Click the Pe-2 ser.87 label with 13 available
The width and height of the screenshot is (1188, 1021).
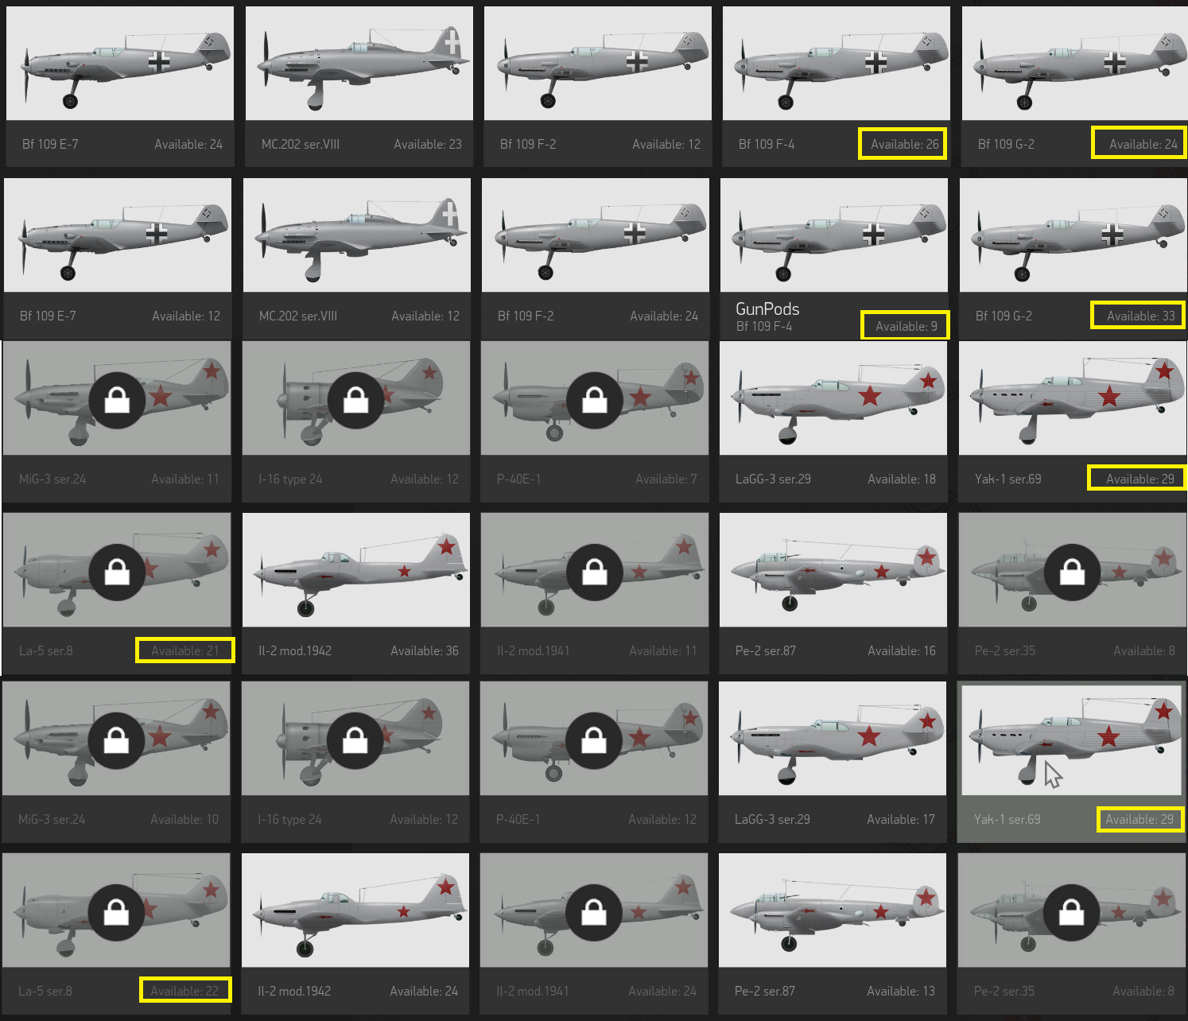(765, 991)
